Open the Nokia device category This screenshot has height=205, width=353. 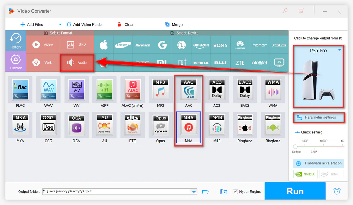[201, 63]
